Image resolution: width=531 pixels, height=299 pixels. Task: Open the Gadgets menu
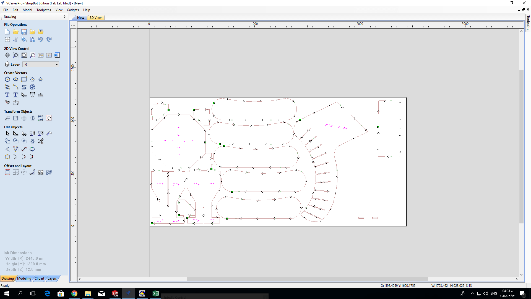(73, 10)
